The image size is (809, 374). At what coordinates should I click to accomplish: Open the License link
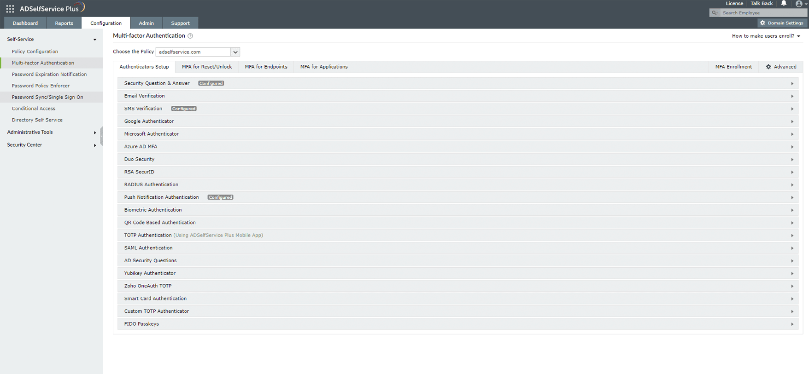coord(734,4)
